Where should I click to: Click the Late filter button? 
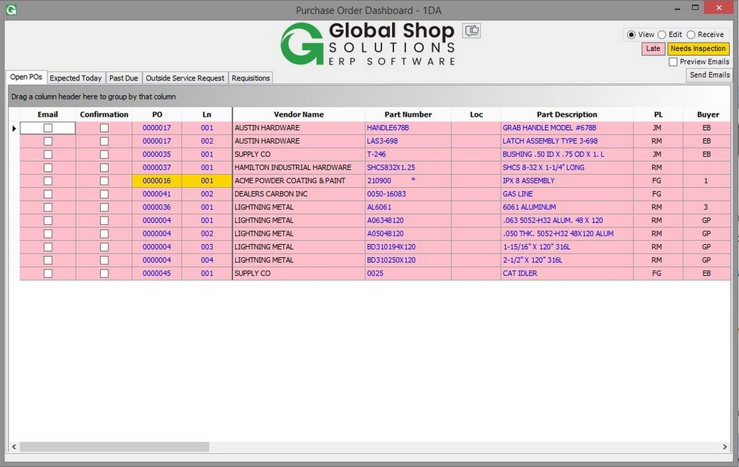tap(652, 48)
